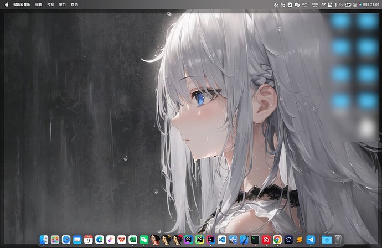This screenshot has width=382, height=248.
Task: Open the Wi-Fi status menu
Action: pos(323,4)
